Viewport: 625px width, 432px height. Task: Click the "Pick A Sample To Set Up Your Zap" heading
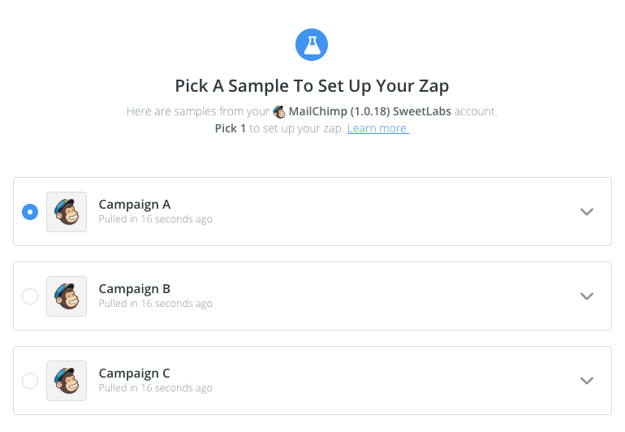(312, 86)
